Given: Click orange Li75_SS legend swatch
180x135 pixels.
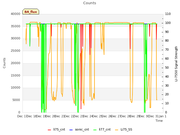Looking at the screenshot, I should click(x=116, y=130).
